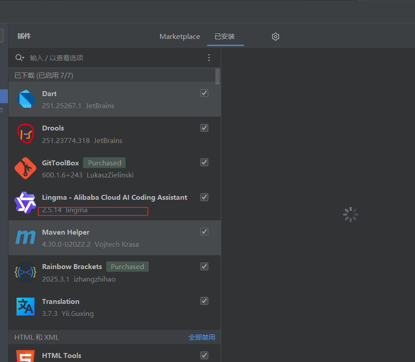Toggle the Rainbow Brackets checkbox
This screenshot has width=415, height=362.
(x=204, y=266)
